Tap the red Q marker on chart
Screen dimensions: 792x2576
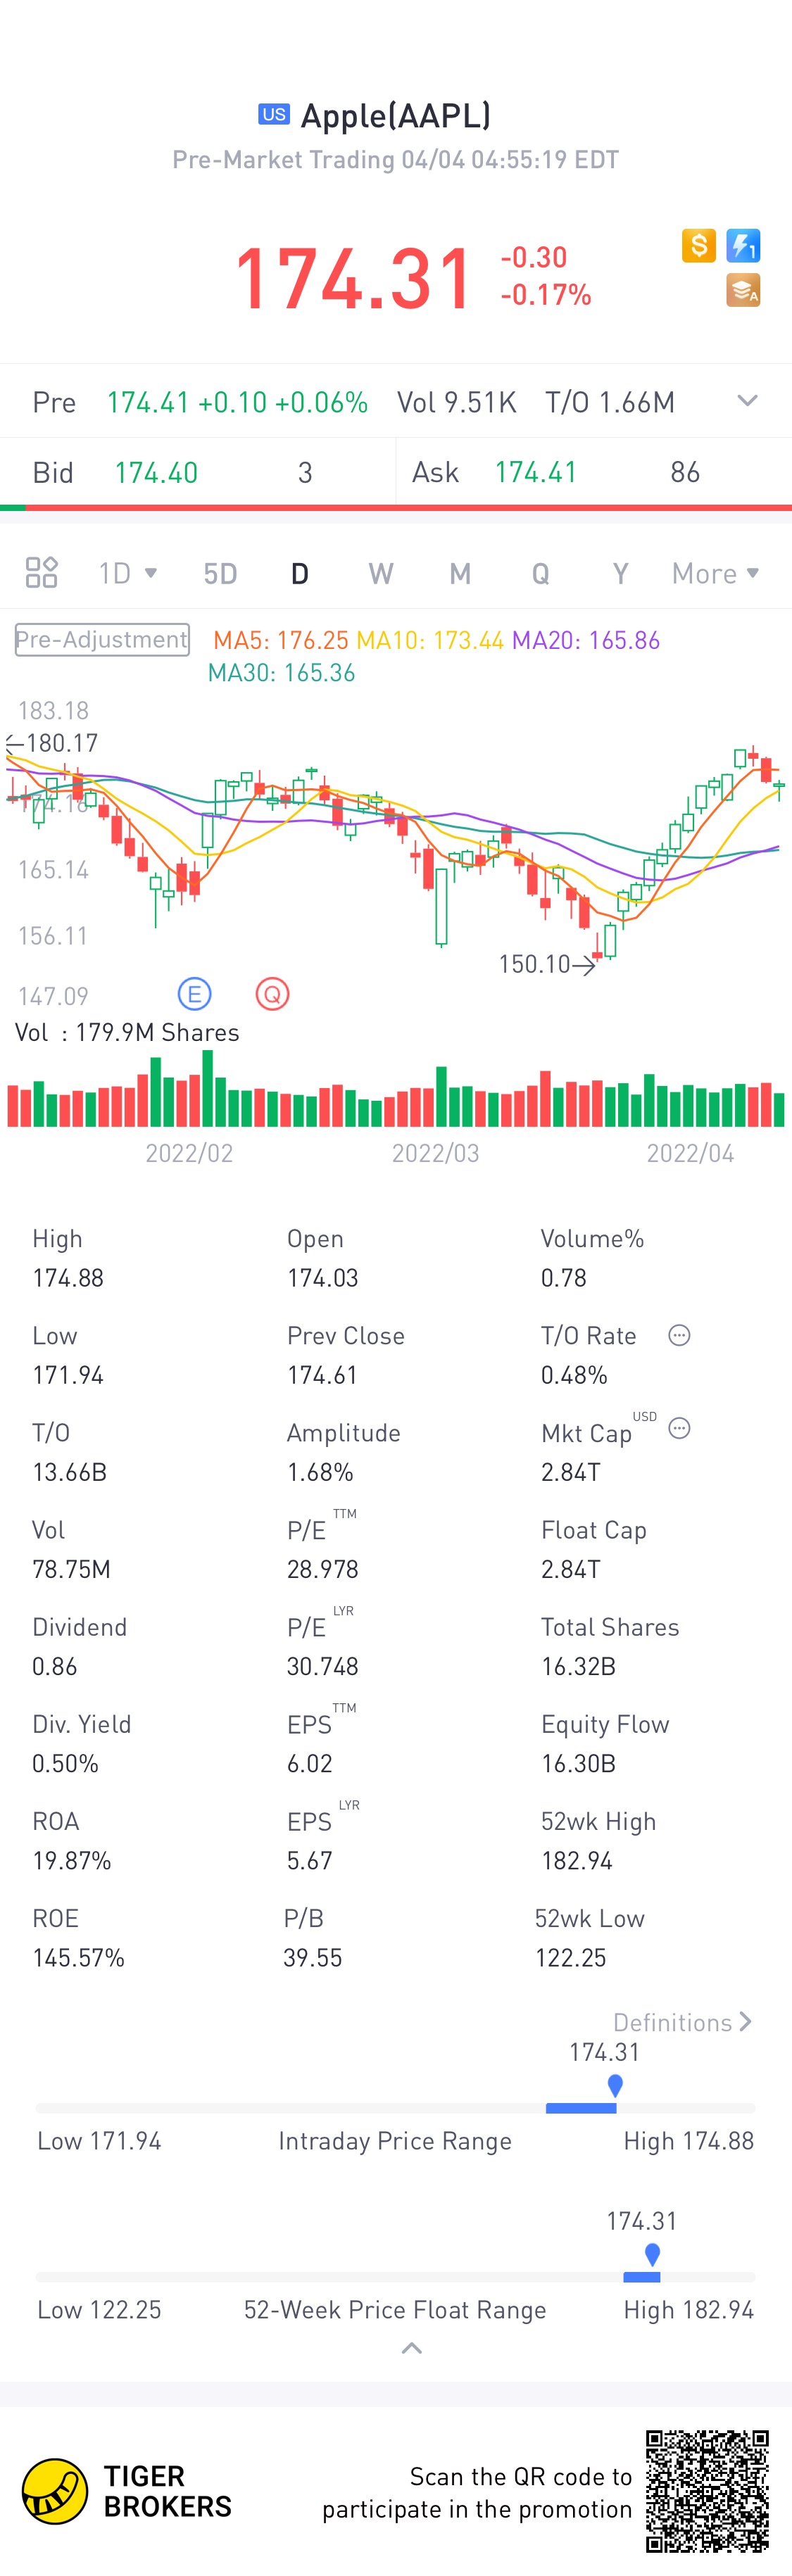pos(272,994)
